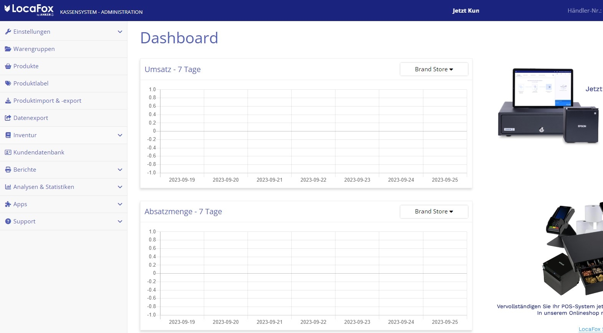The width and height of the screenshot is (603, 333).
Task: Open the LocaFox link at bottom right
Action: click(590, 329)
